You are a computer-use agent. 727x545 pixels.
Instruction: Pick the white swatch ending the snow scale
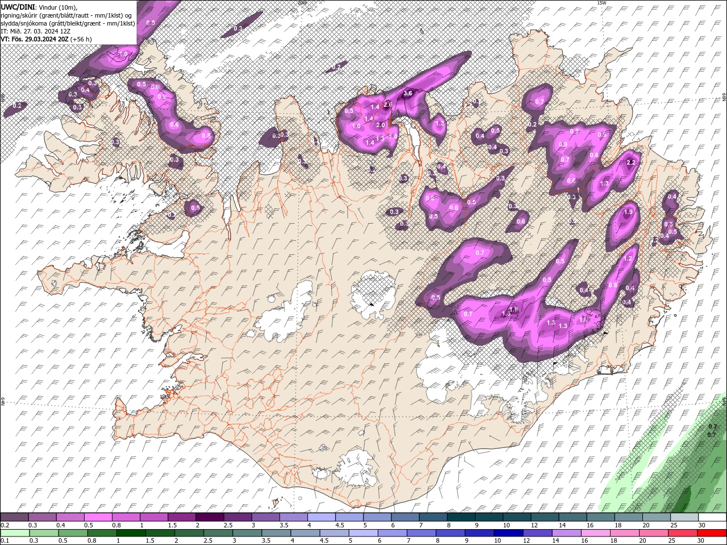pos(712,517)
